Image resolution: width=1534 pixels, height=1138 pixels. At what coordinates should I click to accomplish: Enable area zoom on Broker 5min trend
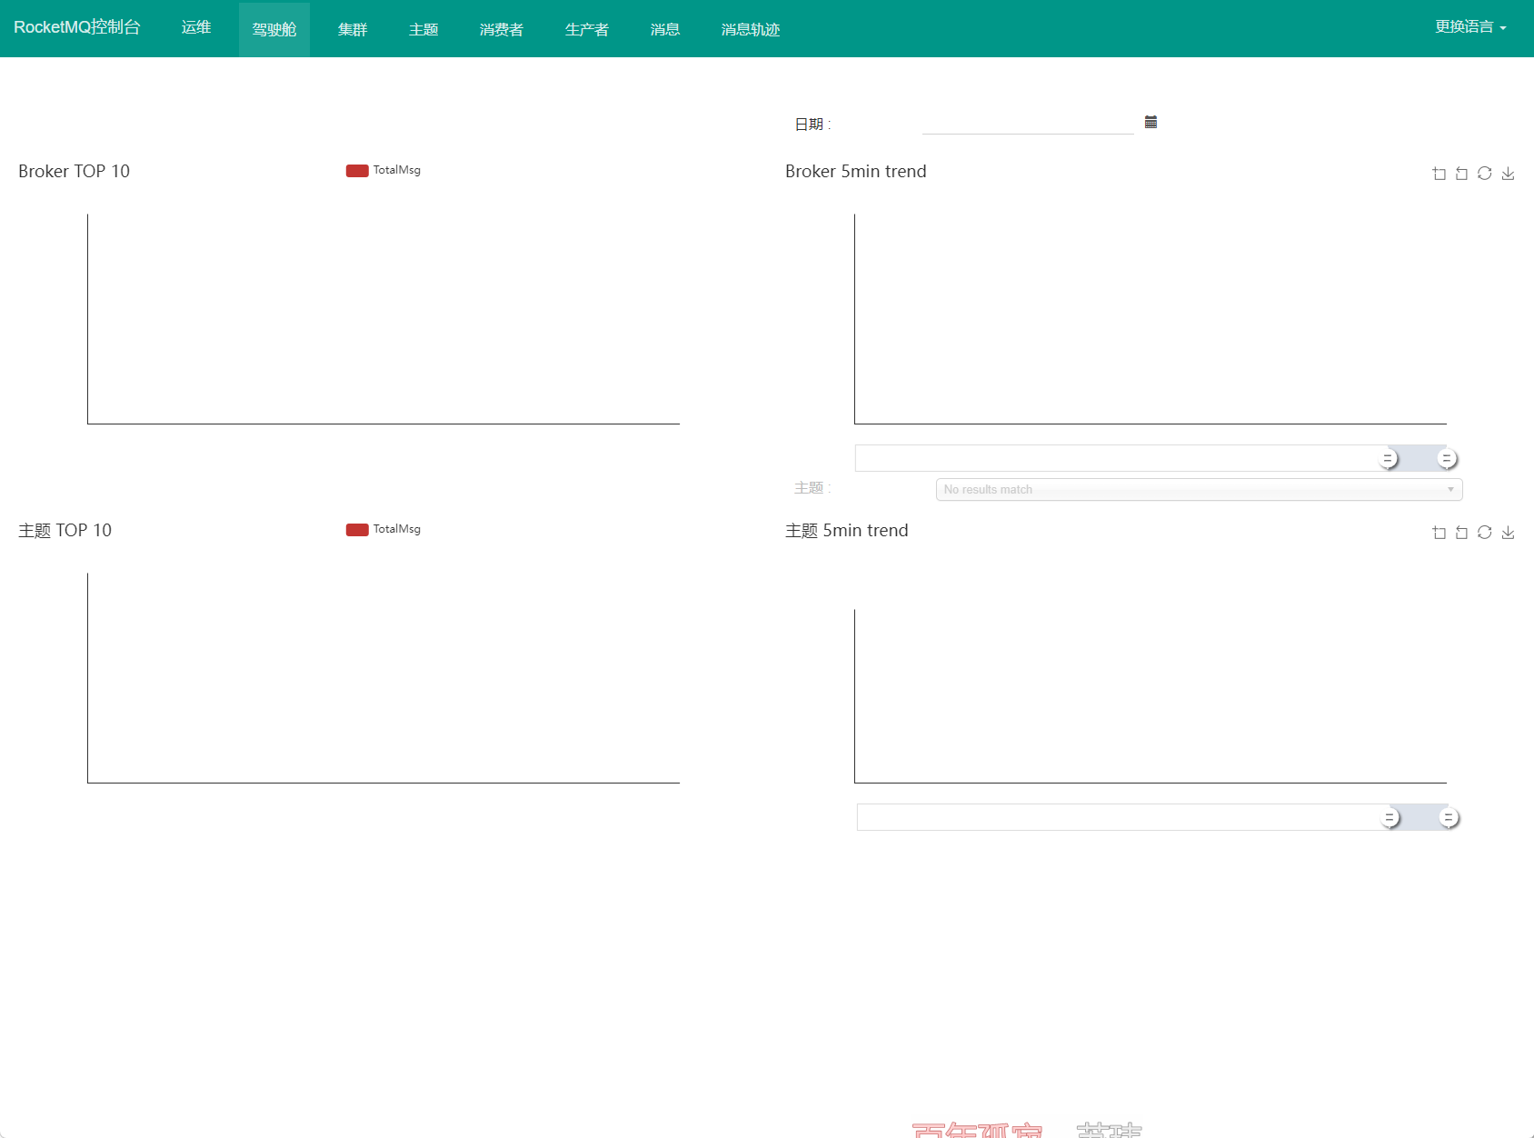pyautogui.click(x=1439, y=173)
